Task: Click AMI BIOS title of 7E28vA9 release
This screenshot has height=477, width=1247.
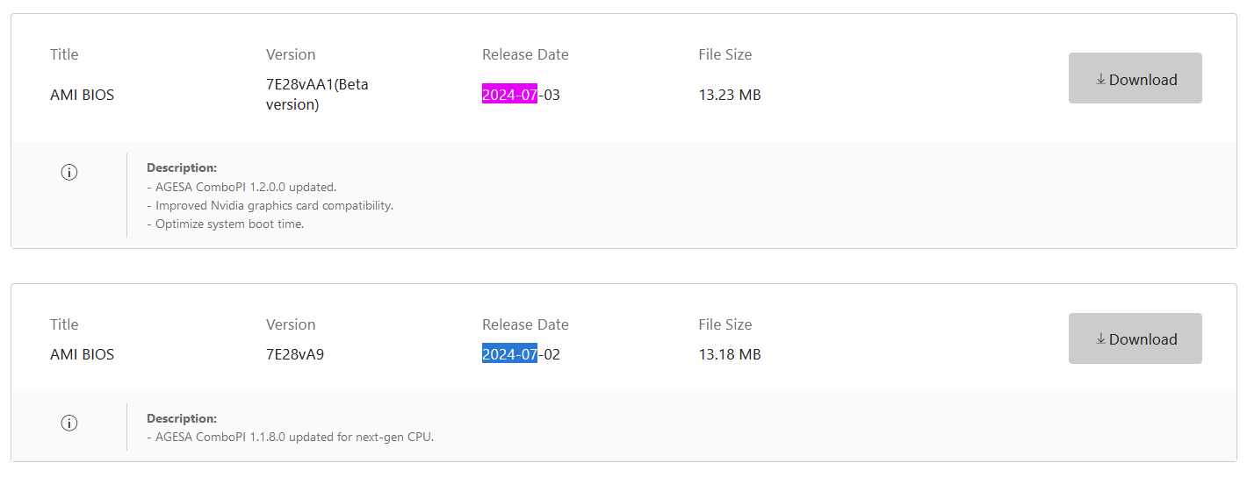Action: coord(83,354)
